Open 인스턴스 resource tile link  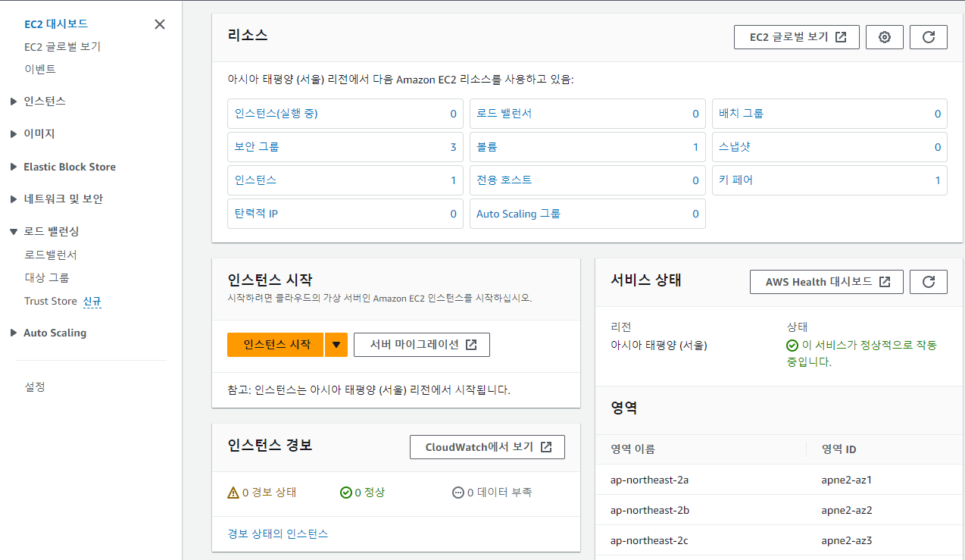(255, 180)
